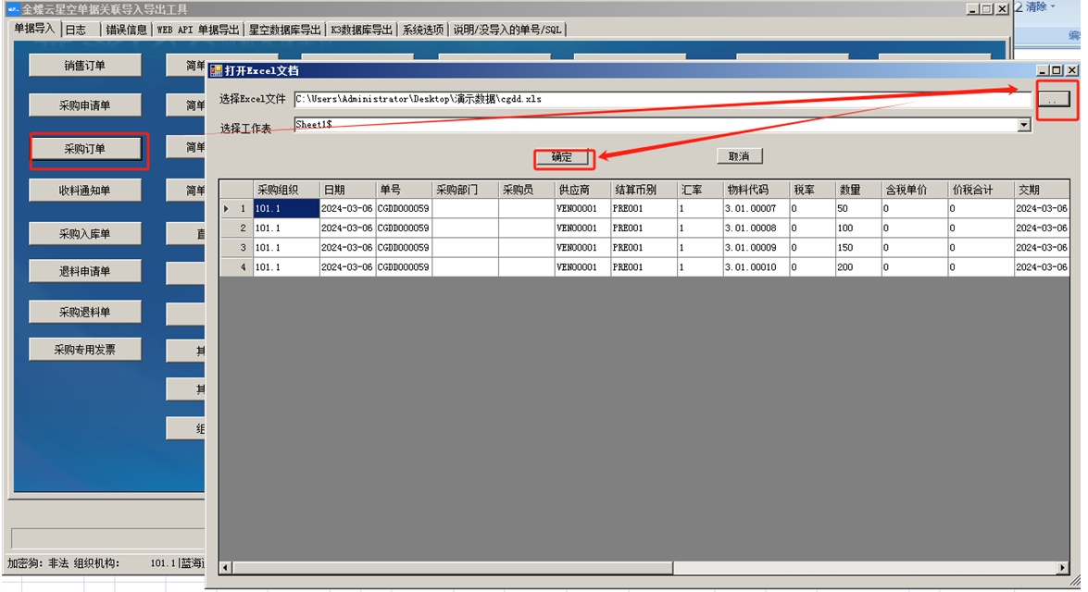The height and width of the screenshot is (592, 1088).
Task: Close the 打开Excel文档 dialog
Action: click(1072, 70)
